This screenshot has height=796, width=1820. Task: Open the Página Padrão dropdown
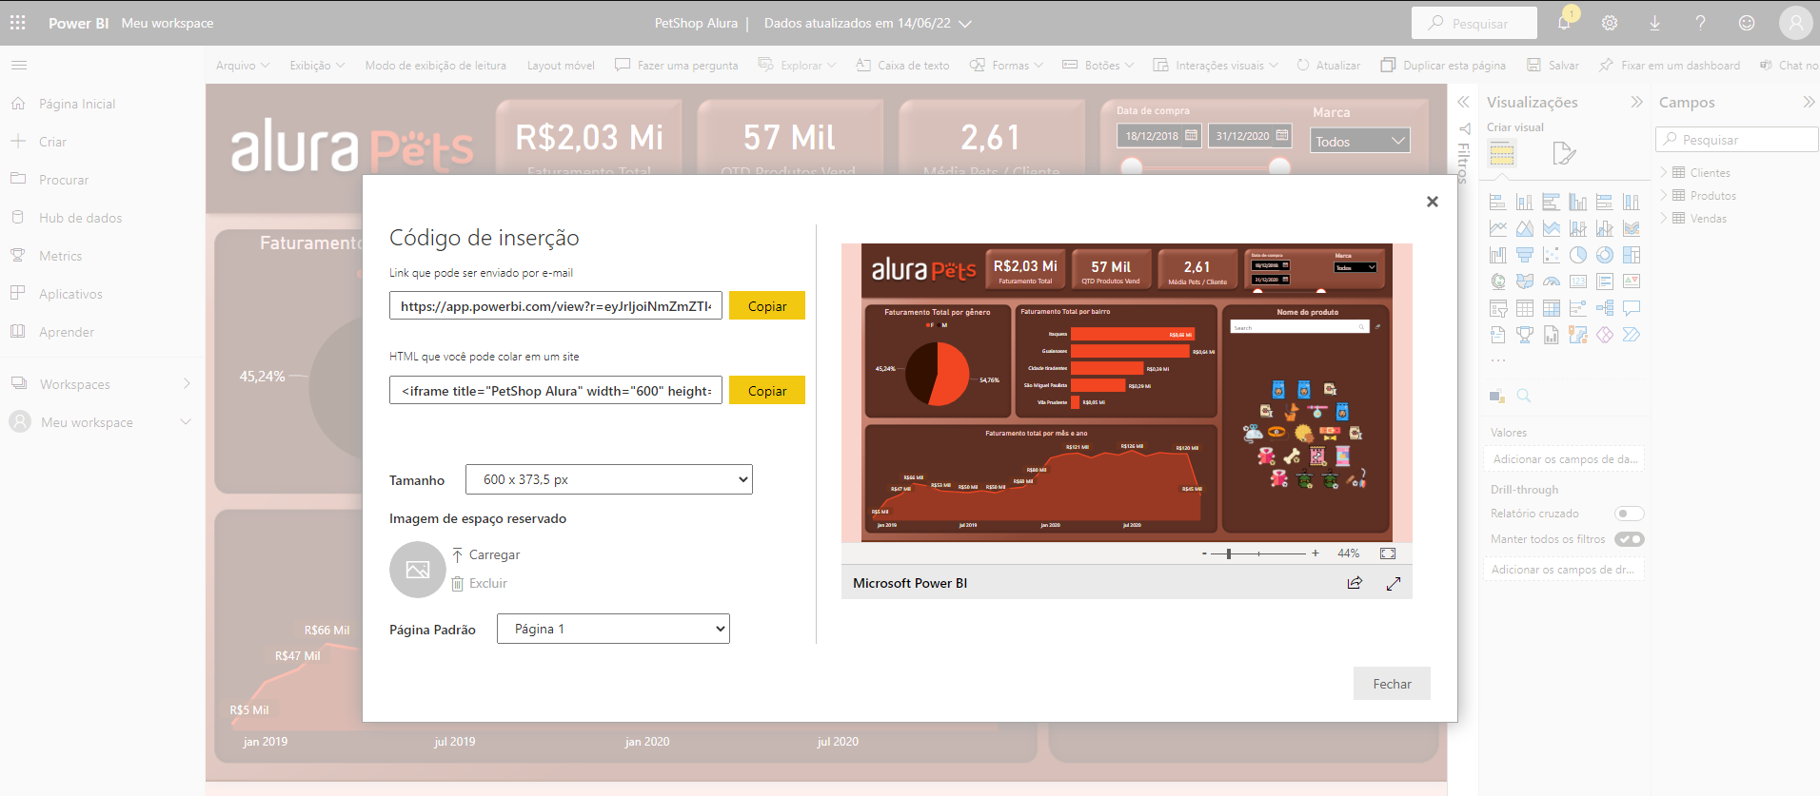point(613,629)
